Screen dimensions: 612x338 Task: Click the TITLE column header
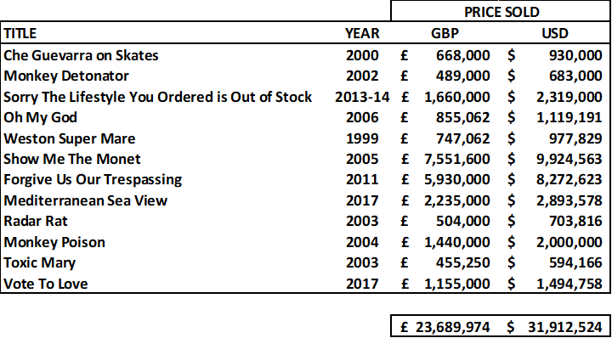(x=20, y=33)
